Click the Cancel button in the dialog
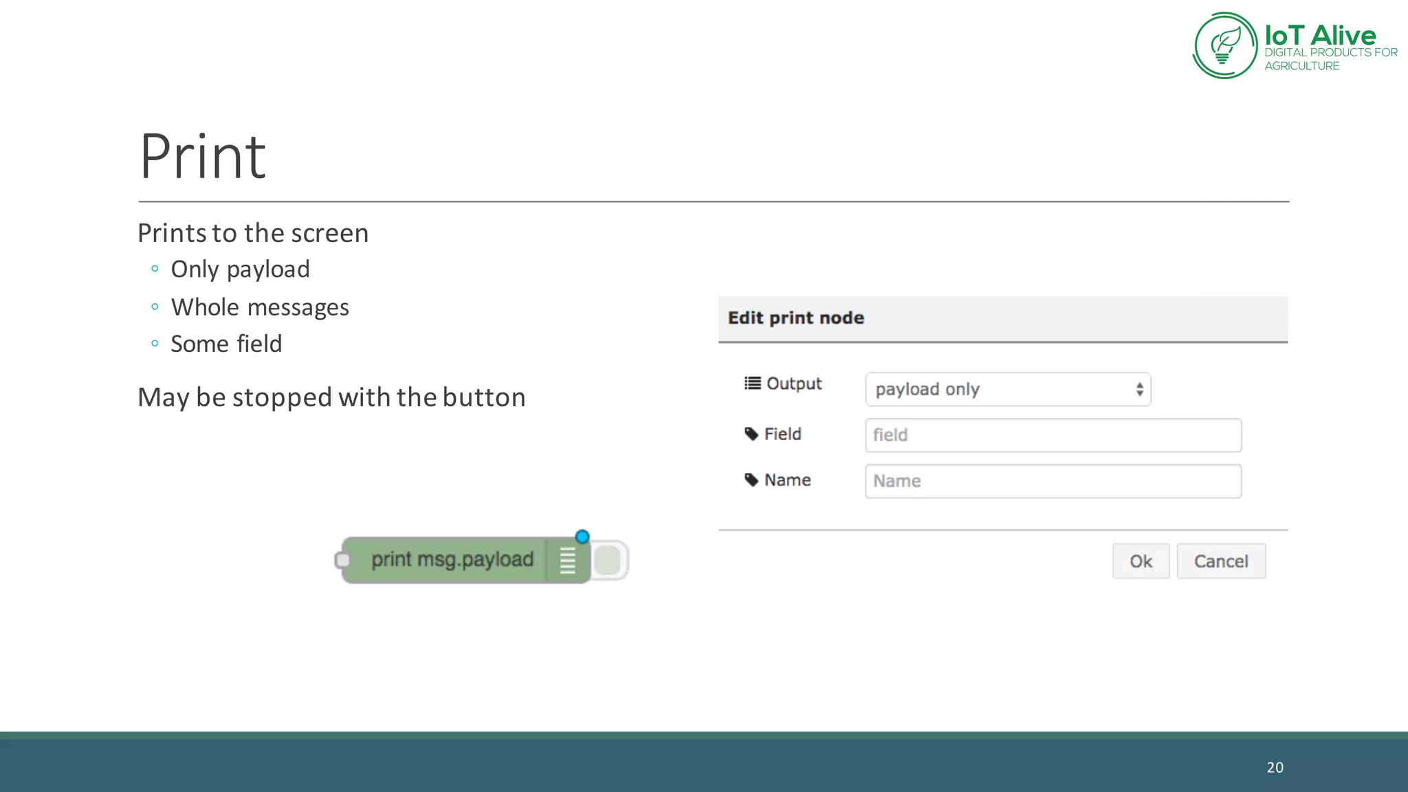 click(1221, 561)
